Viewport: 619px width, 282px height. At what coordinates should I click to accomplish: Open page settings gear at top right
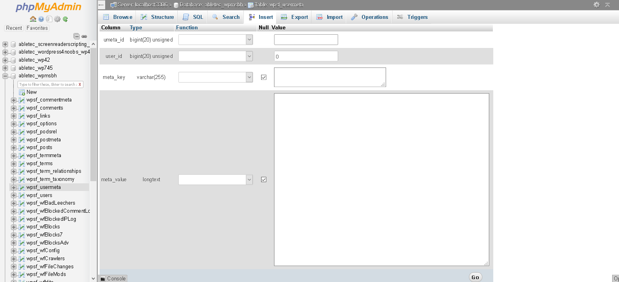(x=596, y=4)
